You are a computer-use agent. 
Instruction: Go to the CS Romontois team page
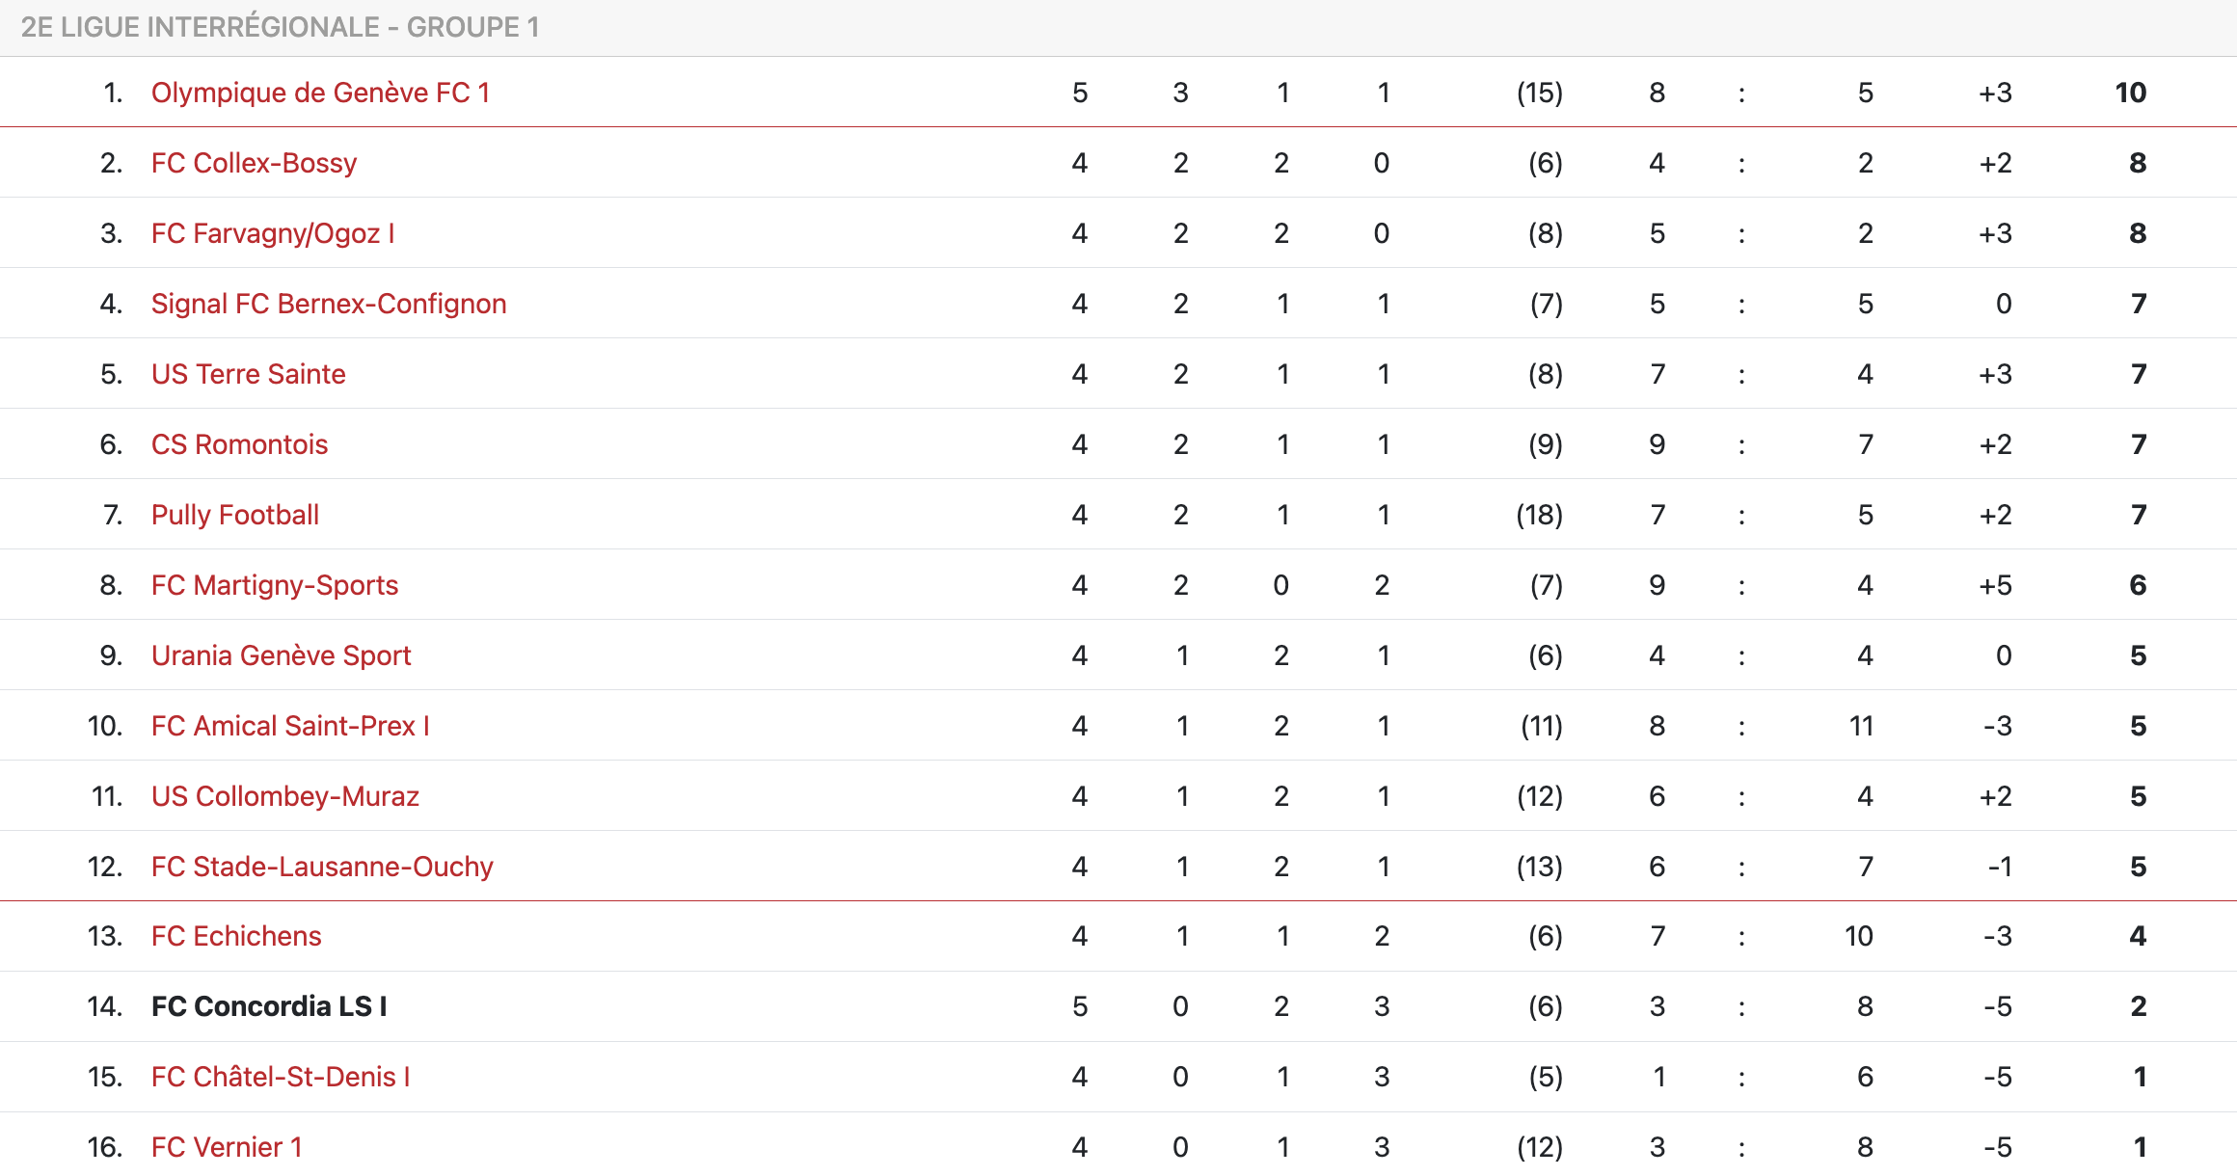[x=239, y=444]
